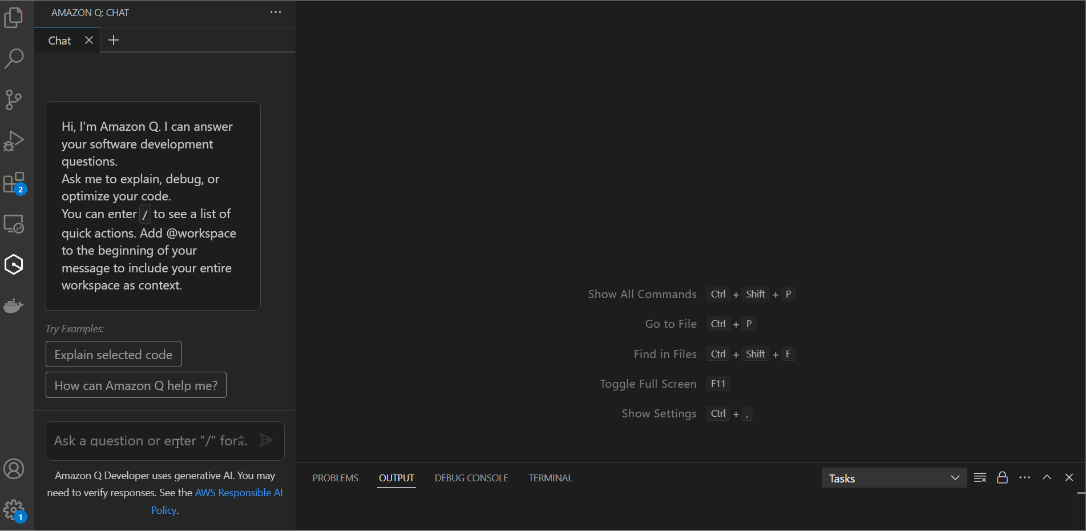Send the chat message
This screenshot has width=1086, height=531.
click(266, 440)
